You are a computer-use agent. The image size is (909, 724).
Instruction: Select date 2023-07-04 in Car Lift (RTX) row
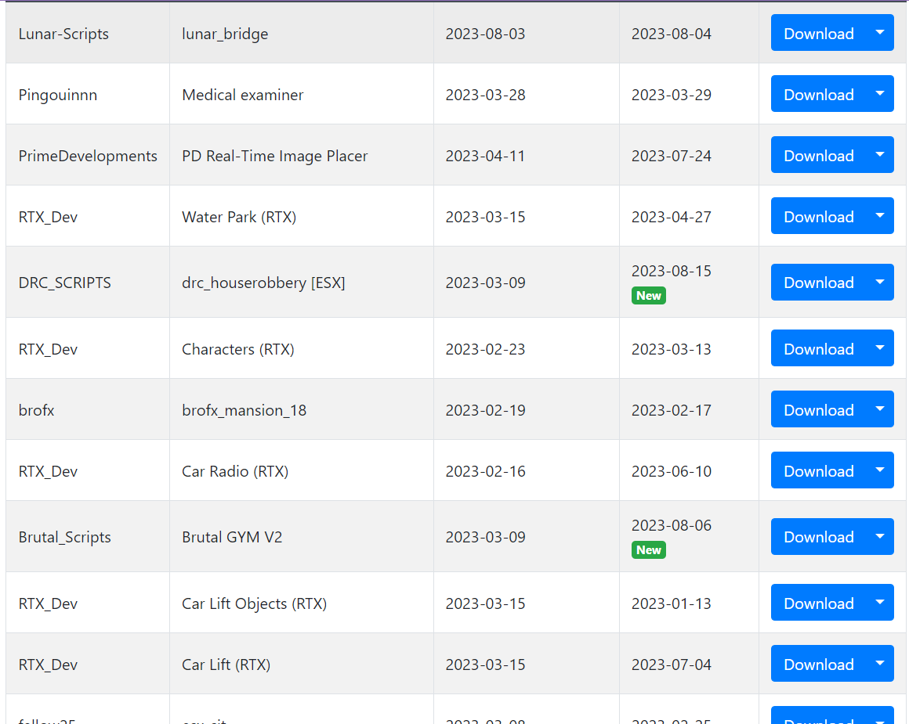[672, 665]
